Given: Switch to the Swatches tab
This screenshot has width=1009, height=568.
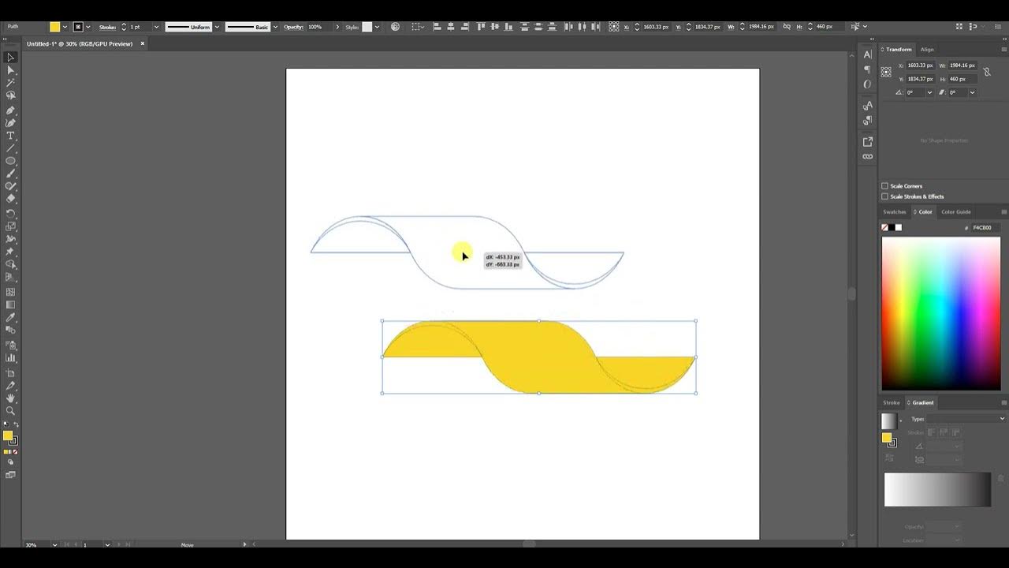Looking at the screenshot, I should point(894,211).
